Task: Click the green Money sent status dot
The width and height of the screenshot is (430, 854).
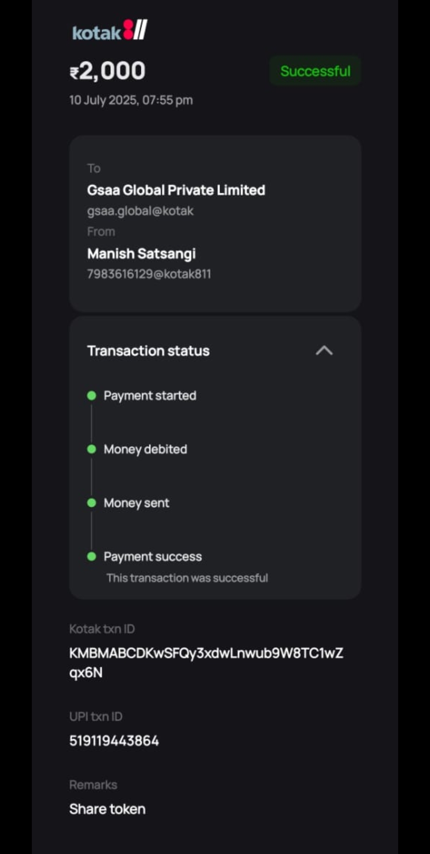Action: pos(92,503)
